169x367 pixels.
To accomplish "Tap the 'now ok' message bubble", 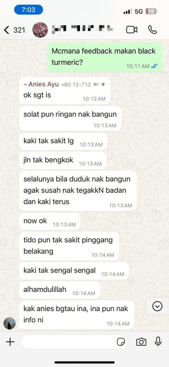I will pyautogui.click(x=50, y=221).
